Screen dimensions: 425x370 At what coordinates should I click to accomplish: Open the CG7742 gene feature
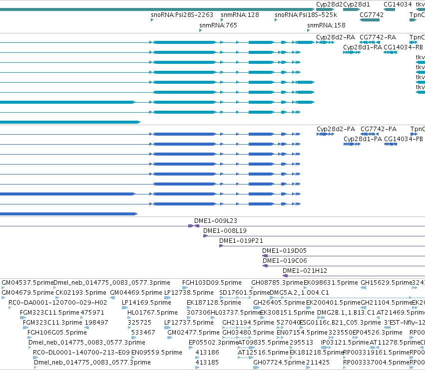click(x=370, y=20)
